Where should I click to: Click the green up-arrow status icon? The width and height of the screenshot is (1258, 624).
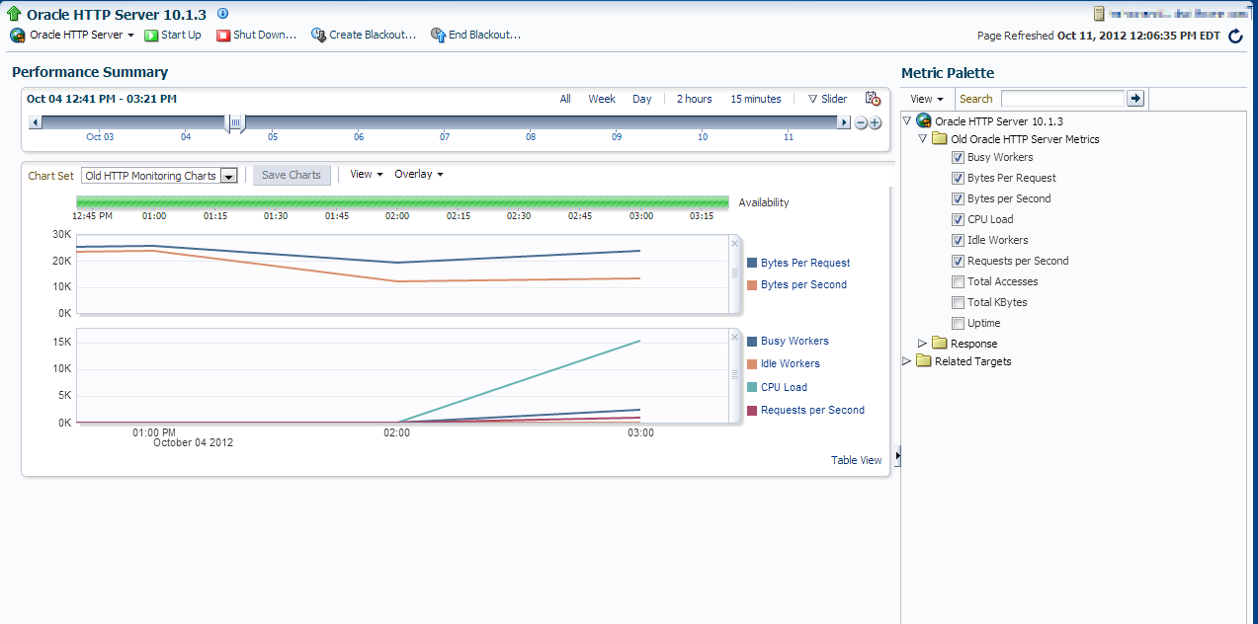tap(14, 14)
